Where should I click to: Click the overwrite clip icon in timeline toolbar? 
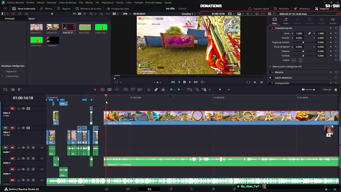click(133, 90)
